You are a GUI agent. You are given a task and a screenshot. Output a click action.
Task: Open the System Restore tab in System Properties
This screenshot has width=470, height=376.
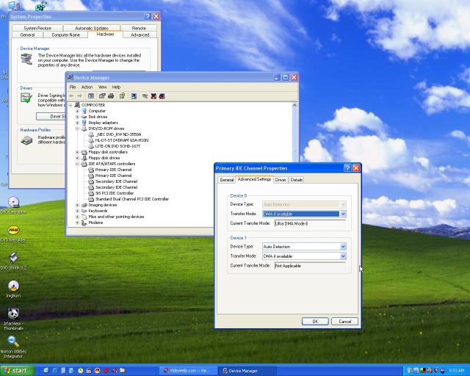pos(37,28)
